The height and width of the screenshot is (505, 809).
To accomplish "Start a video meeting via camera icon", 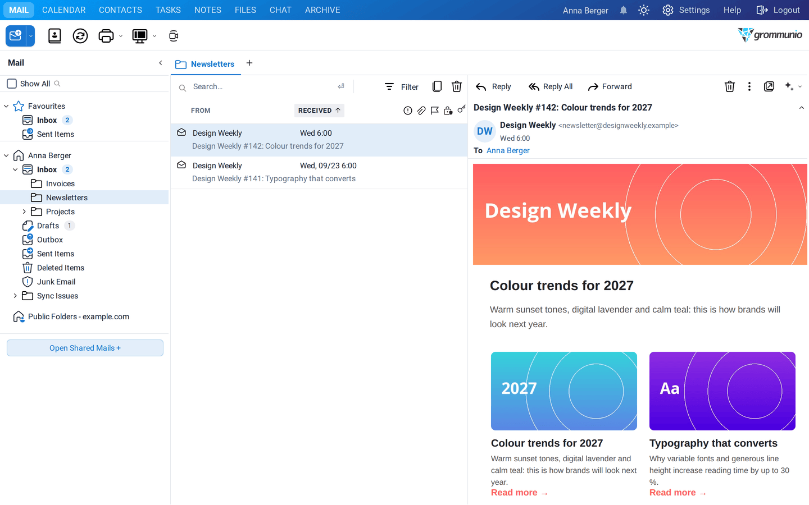I will 174,36.
